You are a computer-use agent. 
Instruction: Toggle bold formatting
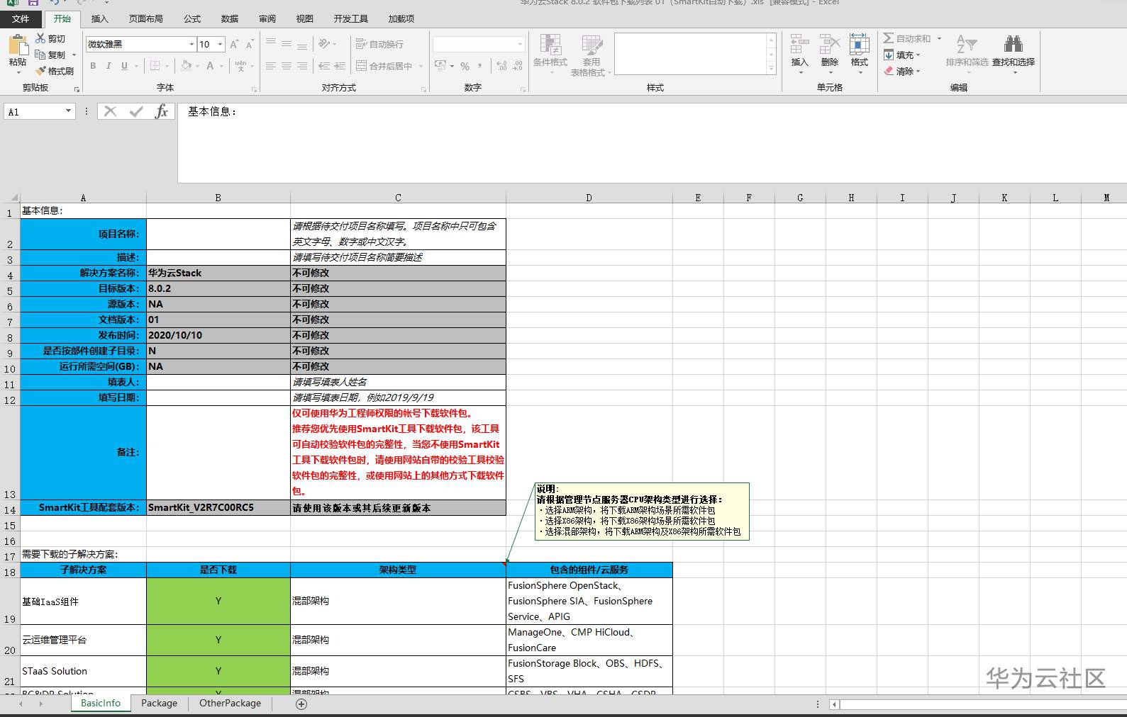[x=93, y=66]
